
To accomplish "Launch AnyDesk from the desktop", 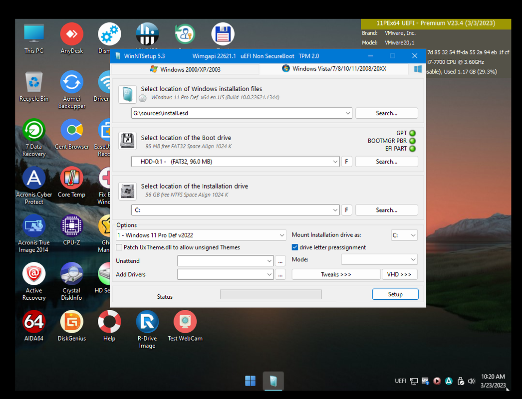I will point(71,38).
